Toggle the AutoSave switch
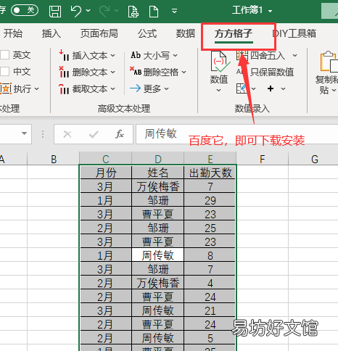Screen dimensions: 338x351 [25, 10]
